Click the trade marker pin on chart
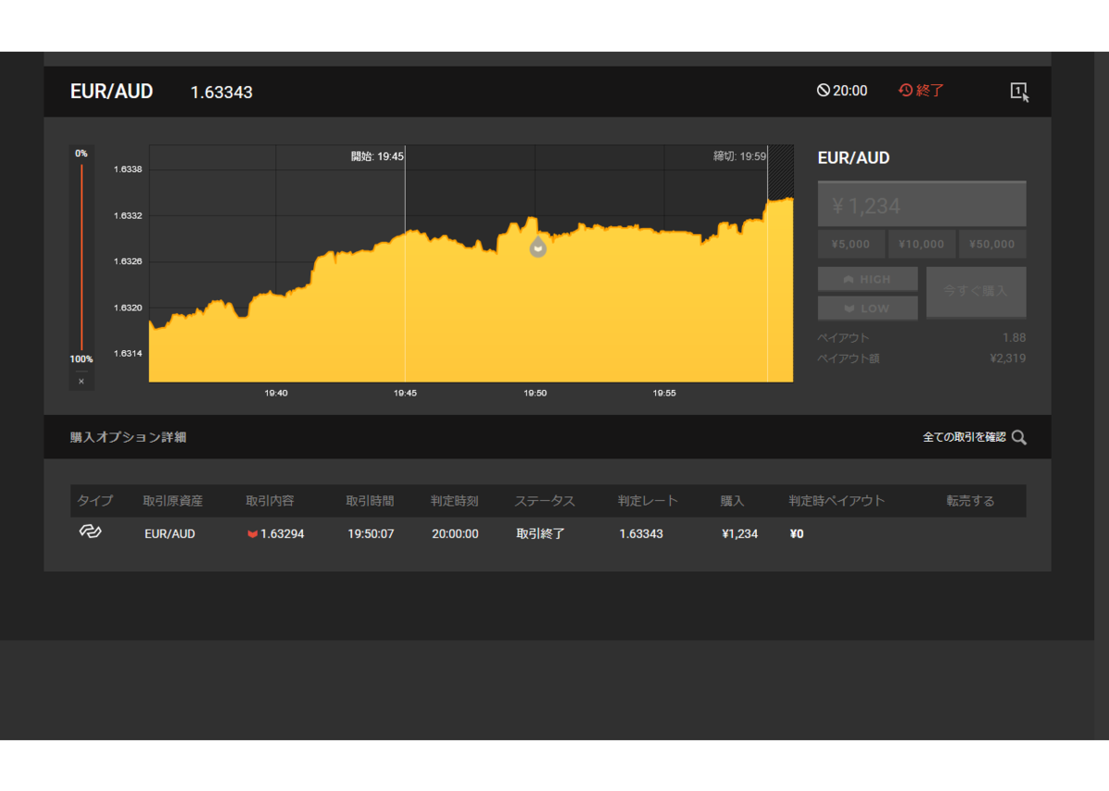The width and height of the screenshot is (1109, 791). point(538,247)
